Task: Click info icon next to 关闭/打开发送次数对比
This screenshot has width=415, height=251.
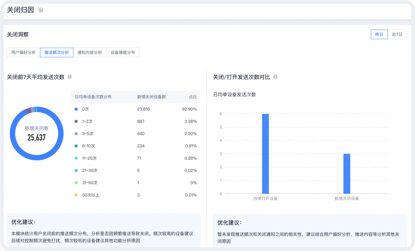Action: click(x=275, y=77)
